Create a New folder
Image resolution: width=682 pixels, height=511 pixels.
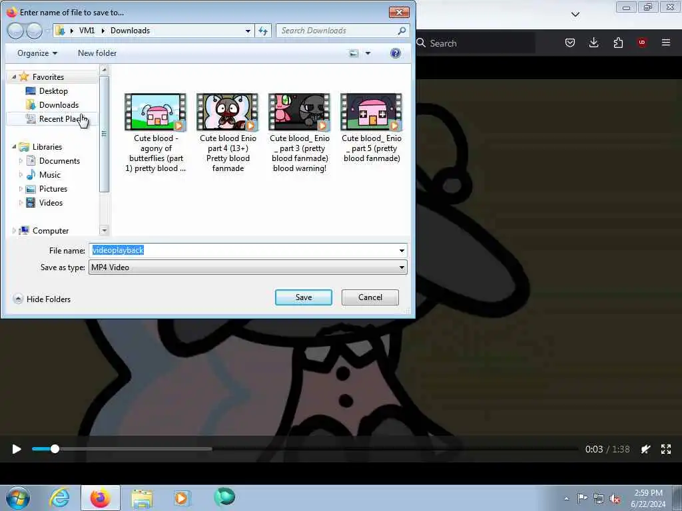tap(97, 53)
